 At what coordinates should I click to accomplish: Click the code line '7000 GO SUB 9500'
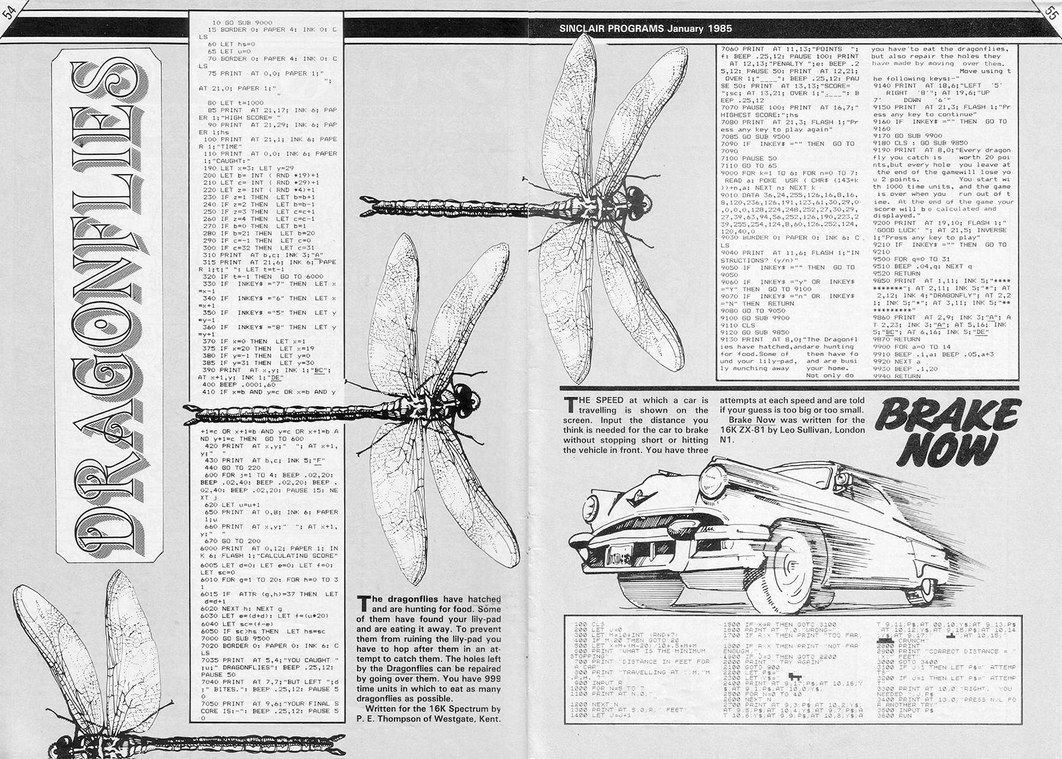(235, 639)
